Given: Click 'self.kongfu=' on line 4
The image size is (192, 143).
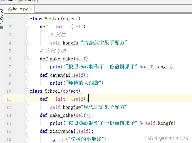Looking at the screenshot, I should (x=65, y=43).
